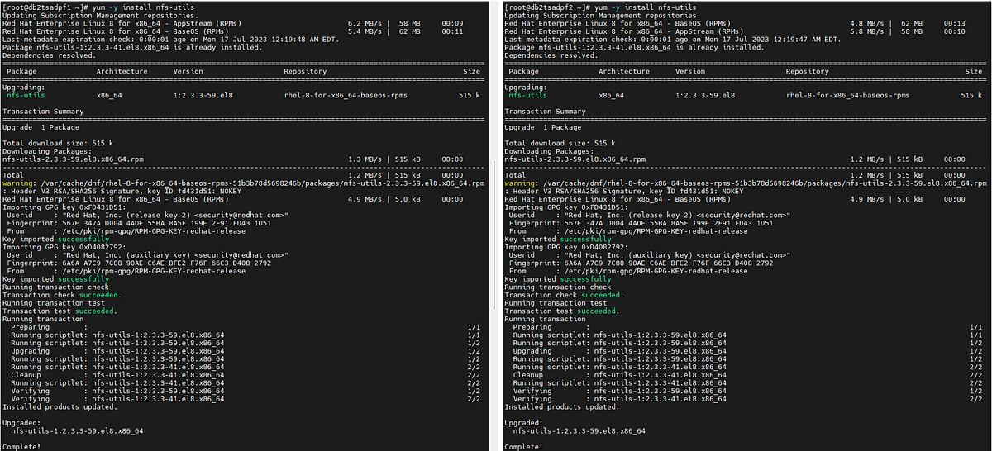Select the 4.8 MB/s BaseOS speed in db2tsadpf2
Image resolution: width=992 pixels, height=451 pixels.
pos(868,24)
